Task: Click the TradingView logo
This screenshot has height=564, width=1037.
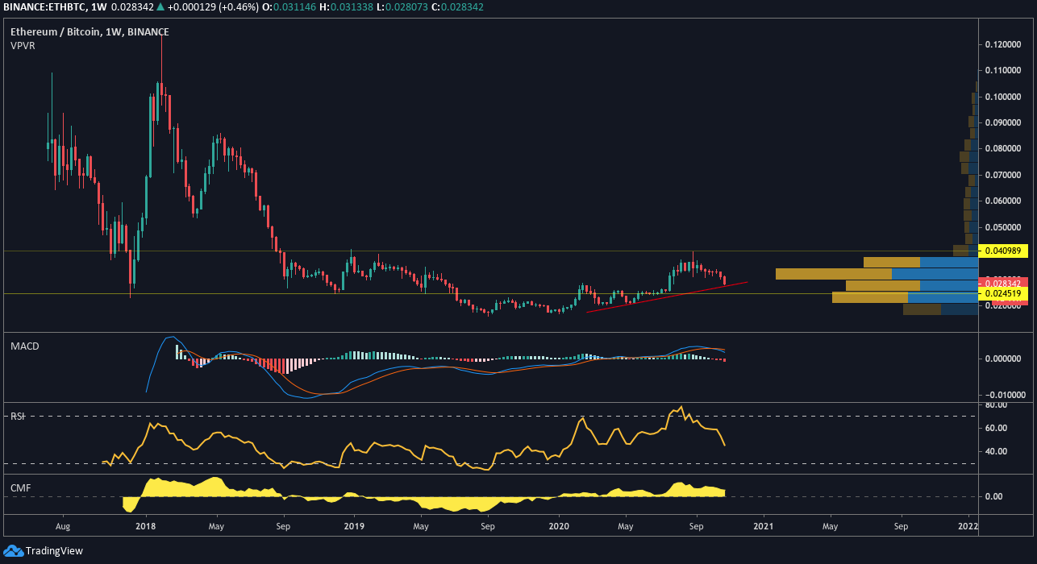Action: [x=44, y=551]
